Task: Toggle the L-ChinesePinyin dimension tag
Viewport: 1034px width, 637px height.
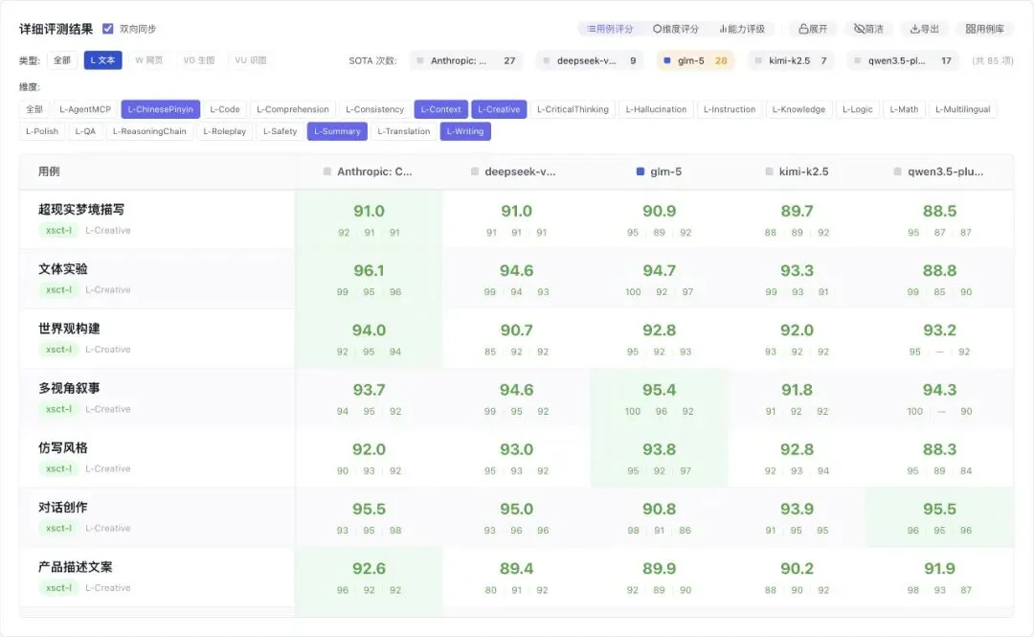Action: coord(160,109)
